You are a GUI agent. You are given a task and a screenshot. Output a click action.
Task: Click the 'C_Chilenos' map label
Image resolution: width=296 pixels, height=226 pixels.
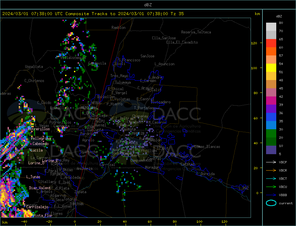coord(34,81)
